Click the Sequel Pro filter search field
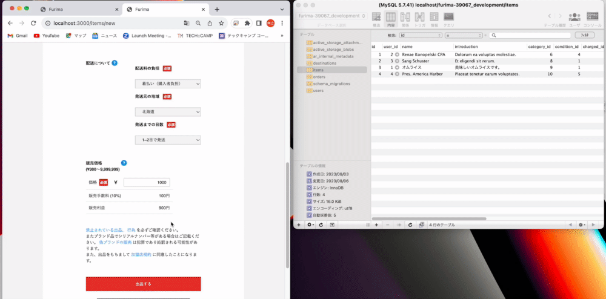 (x=530, y=35)
